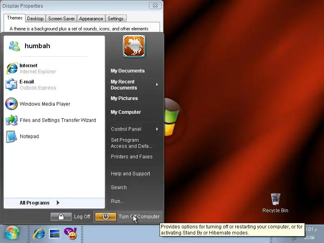The width and height of the screenshot is (324, 243).
Task: Click the humbah user name text
Action: [37, 46]
